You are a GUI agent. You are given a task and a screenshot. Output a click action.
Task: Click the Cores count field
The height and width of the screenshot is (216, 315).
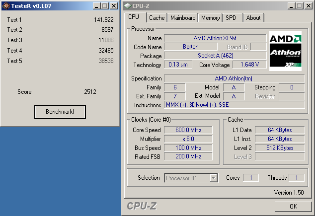point(251,178)
